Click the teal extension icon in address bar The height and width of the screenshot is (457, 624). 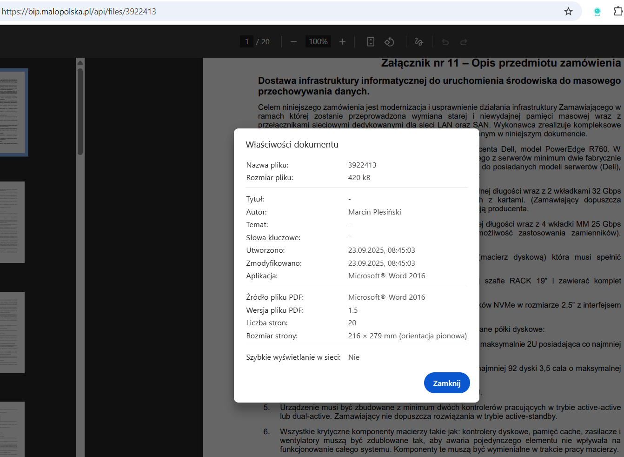[597, 12]
